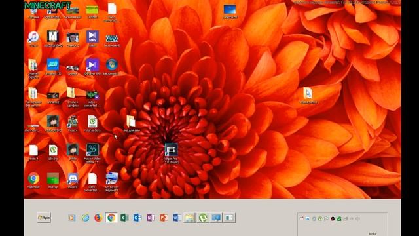The height and width of the screenshot is (236, 419).
Task: Switch to Chrome in the taskbar
Action: click(x=111, y=218)
